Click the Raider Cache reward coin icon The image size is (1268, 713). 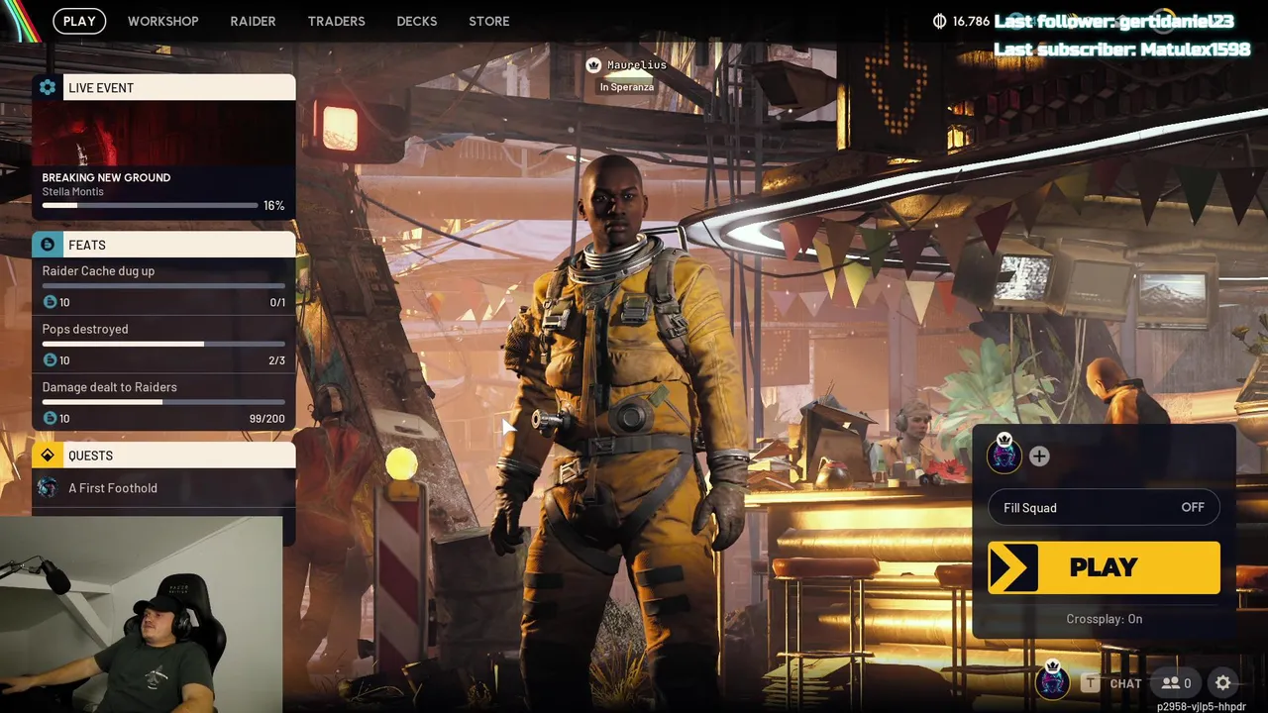[50, 302]
